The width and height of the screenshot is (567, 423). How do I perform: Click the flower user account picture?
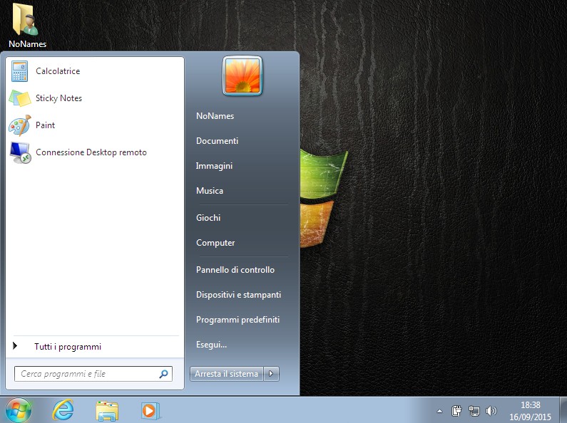pyautogui.click(x=242, y=75)
